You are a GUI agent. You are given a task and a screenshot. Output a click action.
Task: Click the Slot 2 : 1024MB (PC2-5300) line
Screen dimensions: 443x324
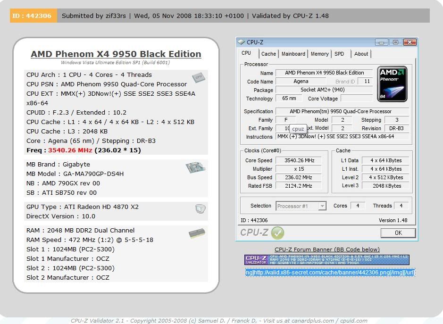coord(70,268)
